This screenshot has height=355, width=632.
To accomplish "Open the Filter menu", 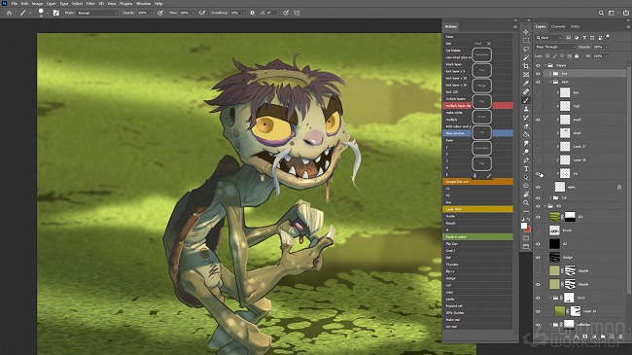I will [x=90, y=4].
